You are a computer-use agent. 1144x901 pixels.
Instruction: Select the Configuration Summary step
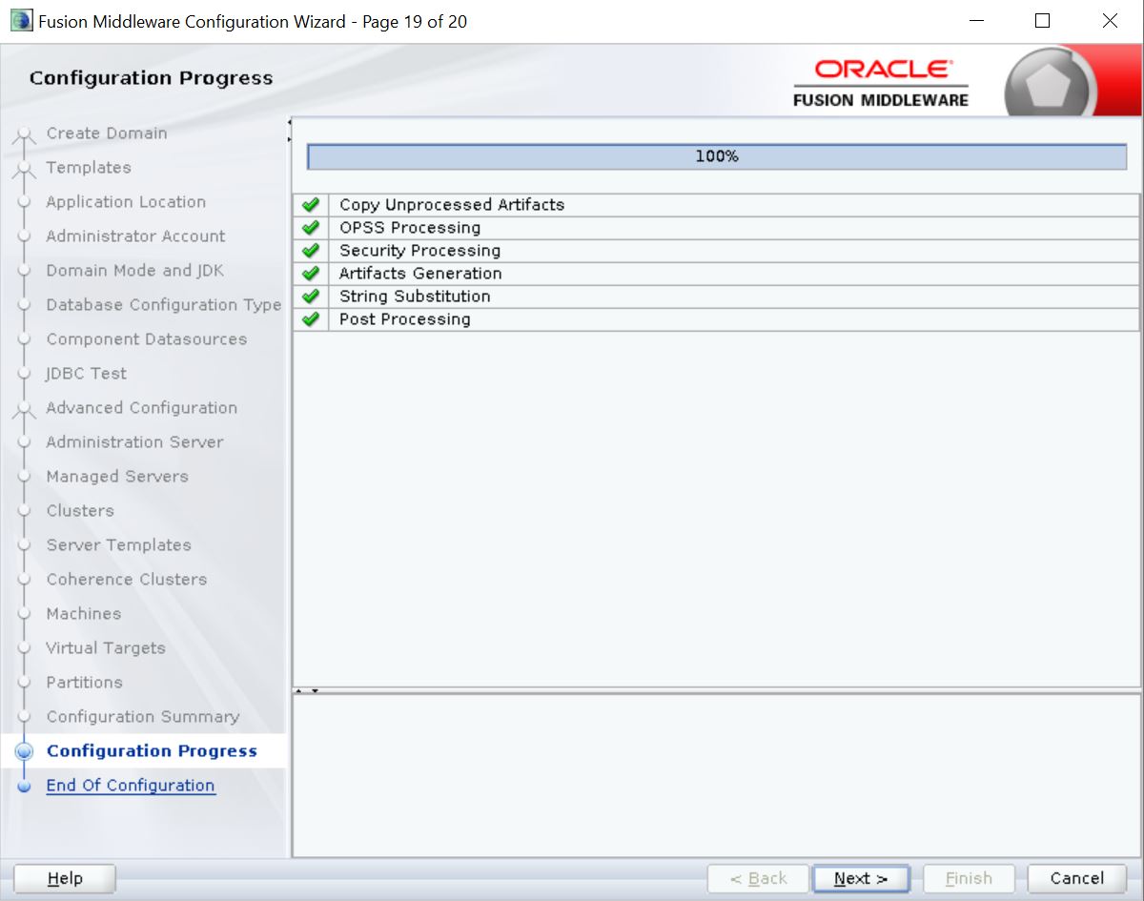click(143, 717)
